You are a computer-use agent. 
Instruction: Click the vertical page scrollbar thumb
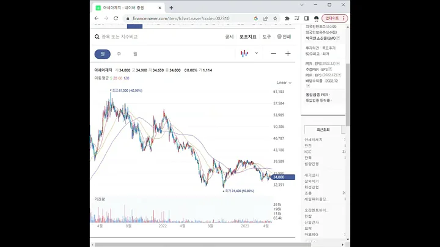348,95
